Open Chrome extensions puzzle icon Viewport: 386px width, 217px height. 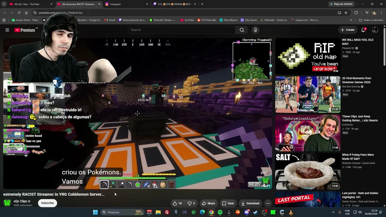click(356, 13)
